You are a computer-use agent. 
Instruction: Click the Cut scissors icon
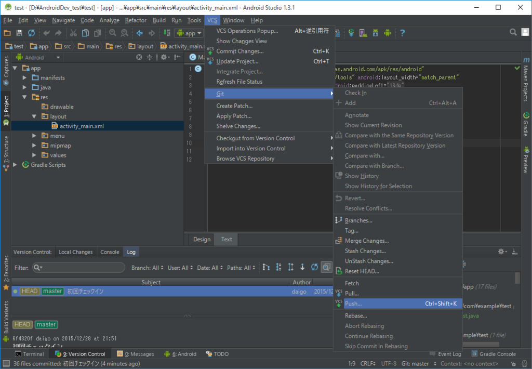click(73, 33)
